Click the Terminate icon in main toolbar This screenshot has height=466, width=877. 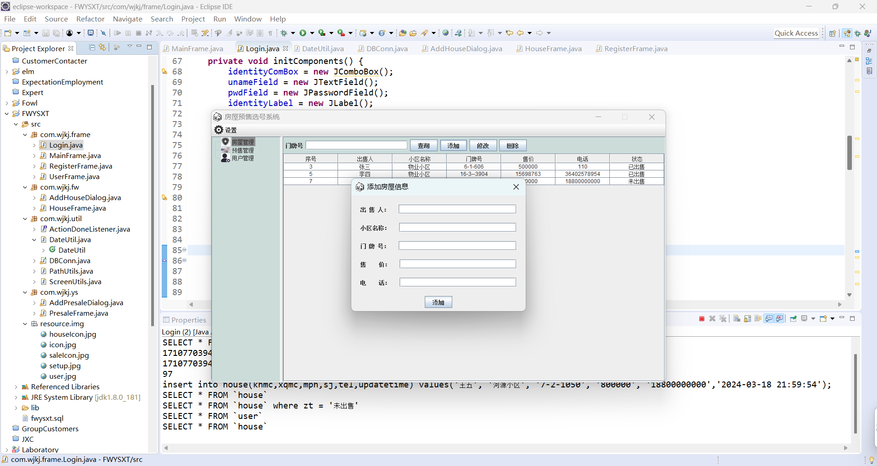click(138, 33)
